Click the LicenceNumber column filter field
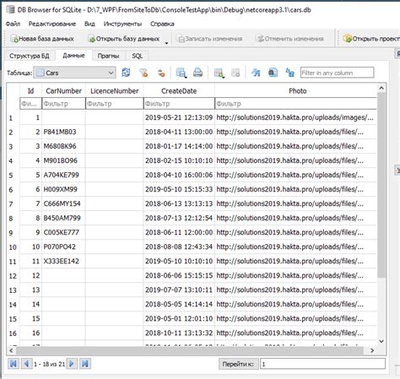Screen dimensions: 400x379 pyautogui.click(x=115, y=104)
